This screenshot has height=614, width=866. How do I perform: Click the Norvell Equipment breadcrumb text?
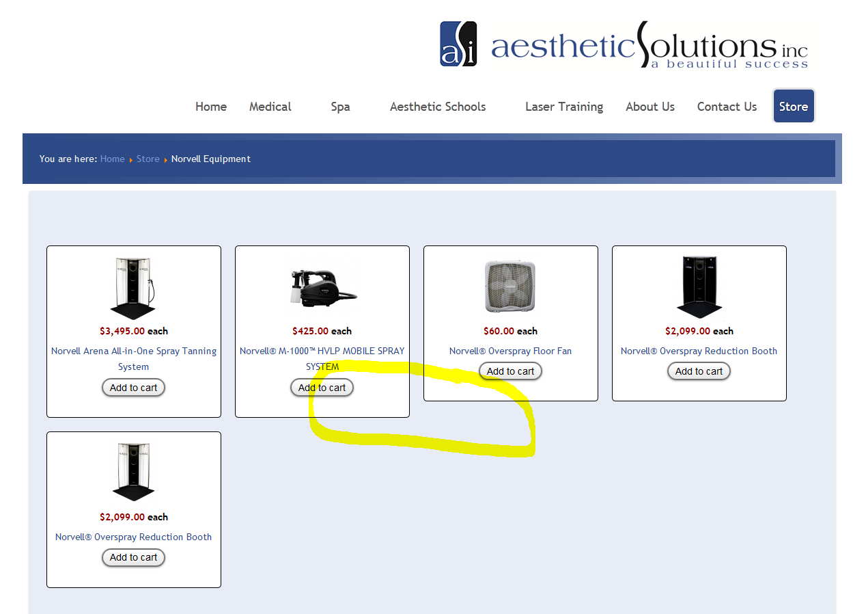point(211,159)
